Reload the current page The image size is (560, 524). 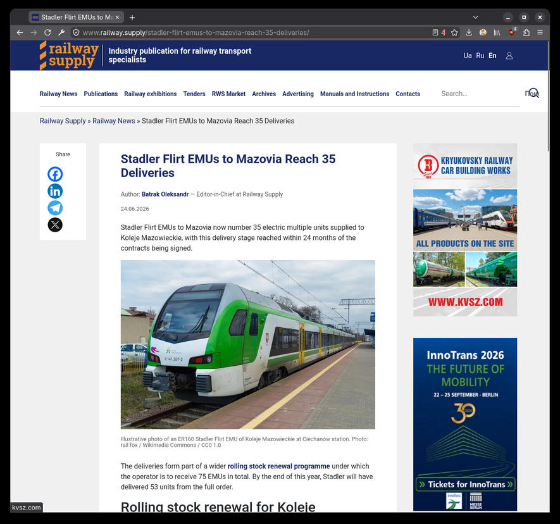tap(47, 32)
